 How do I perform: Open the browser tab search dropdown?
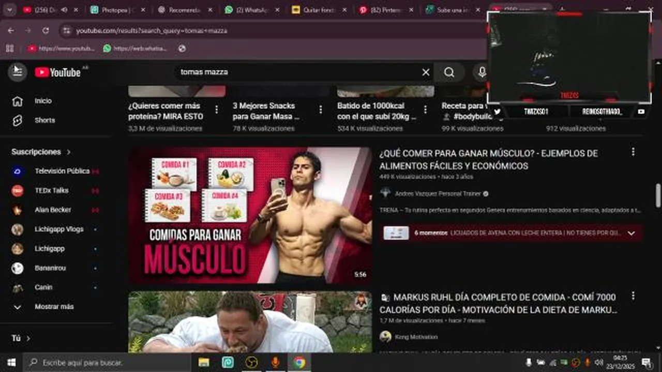click(9, 10)
